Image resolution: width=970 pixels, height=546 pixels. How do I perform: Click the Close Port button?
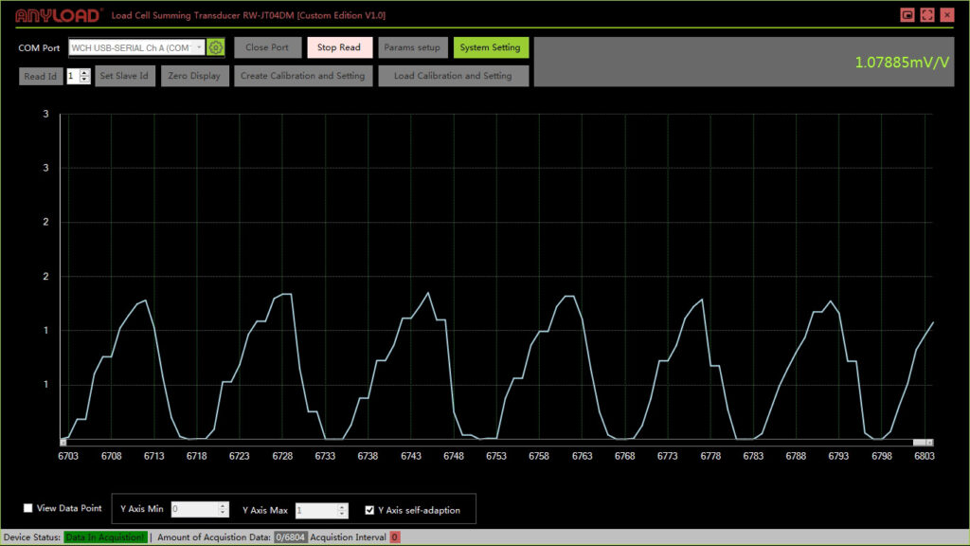[267, 47]
